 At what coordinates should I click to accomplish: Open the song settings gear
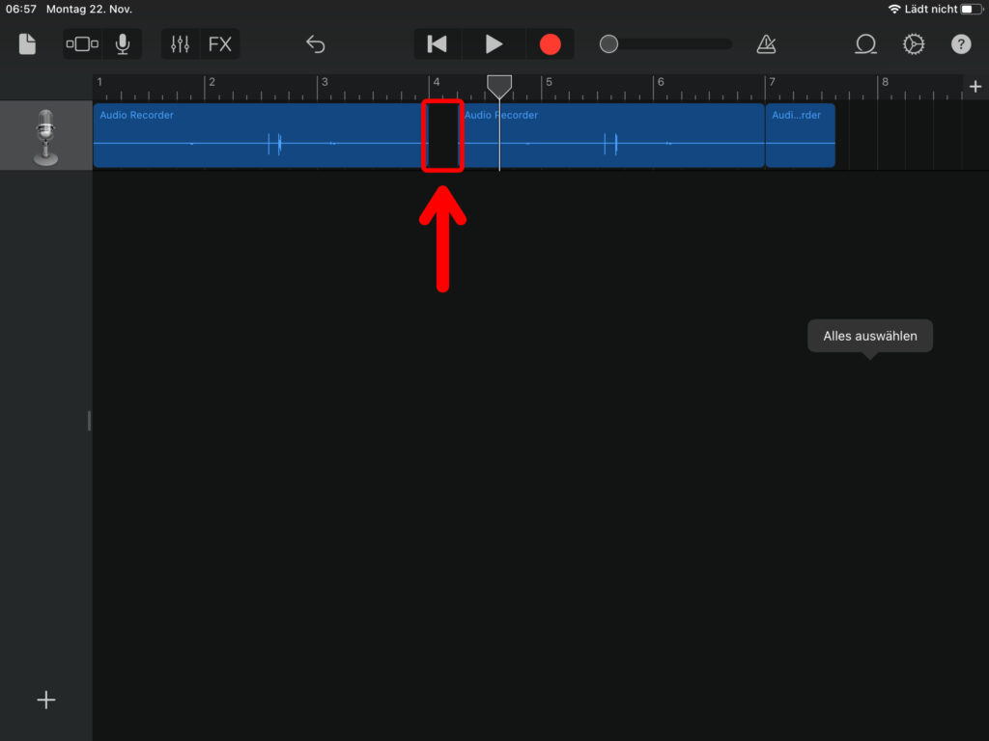pyautogui.click(x=913, y=44)
